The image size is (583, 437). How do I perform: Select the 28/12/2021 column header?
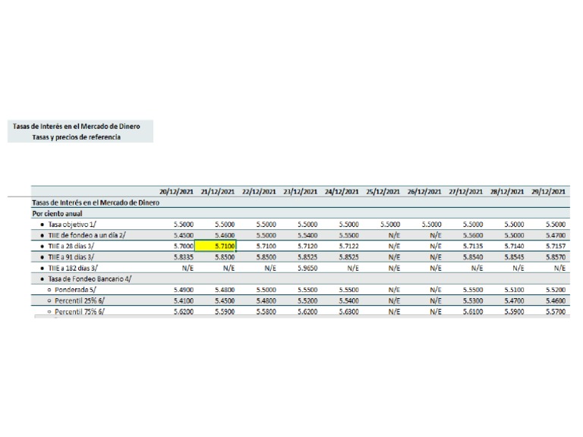pyautogui.click(x=507, y=192)
